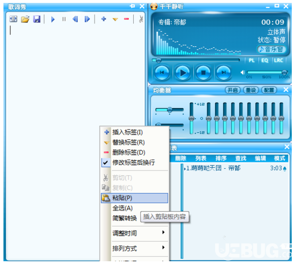Open the 列表 menu in playlist
Image resolution: width=301 pixels, height=263 pixels.
[x=201, y=158]
